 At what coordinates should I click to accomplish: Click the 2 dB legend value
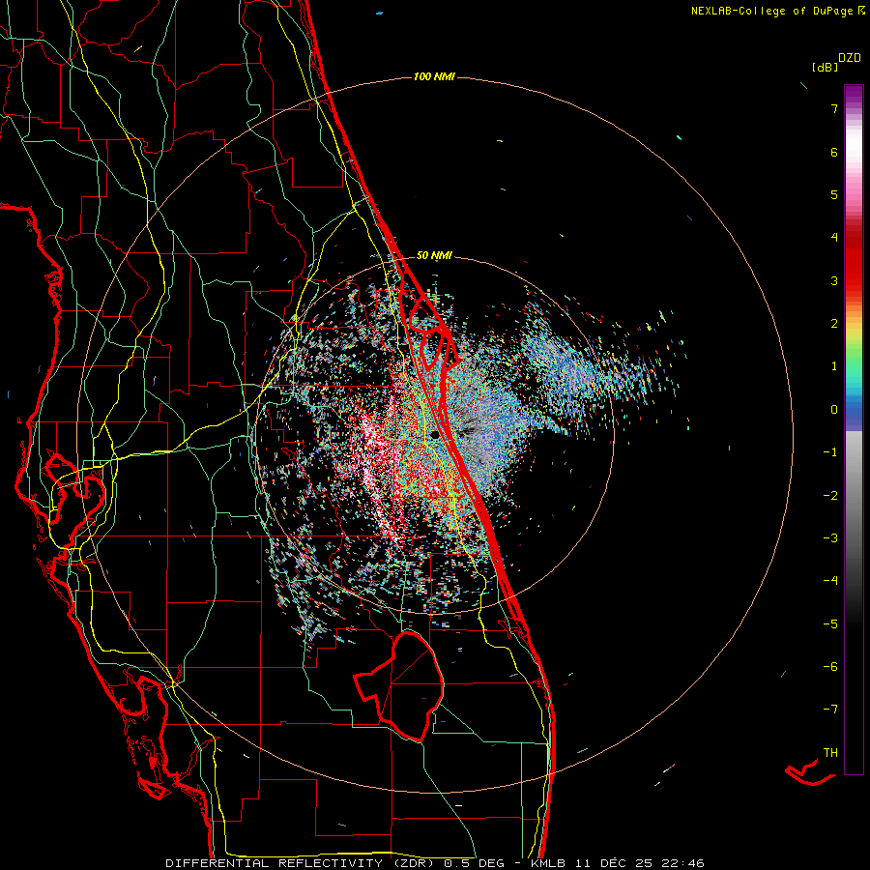pyautogui.click(x=834, y=324)
